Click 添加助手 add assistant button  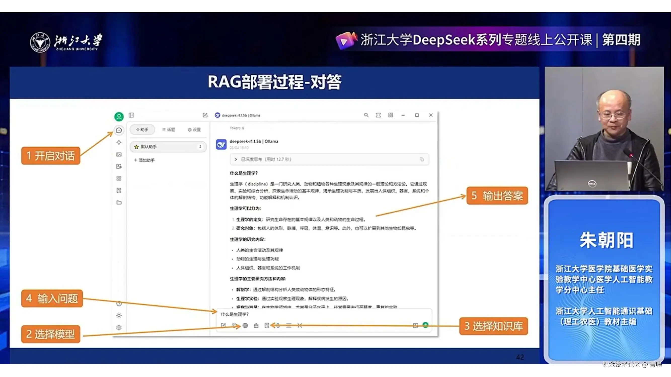(x=144, y=160)
